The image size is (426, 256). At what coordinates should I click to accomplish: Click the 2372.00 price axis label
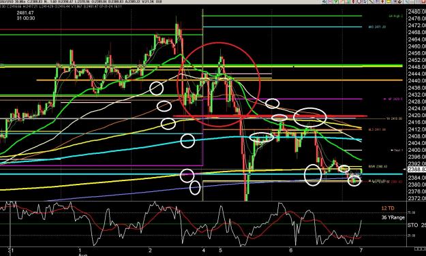416,198
